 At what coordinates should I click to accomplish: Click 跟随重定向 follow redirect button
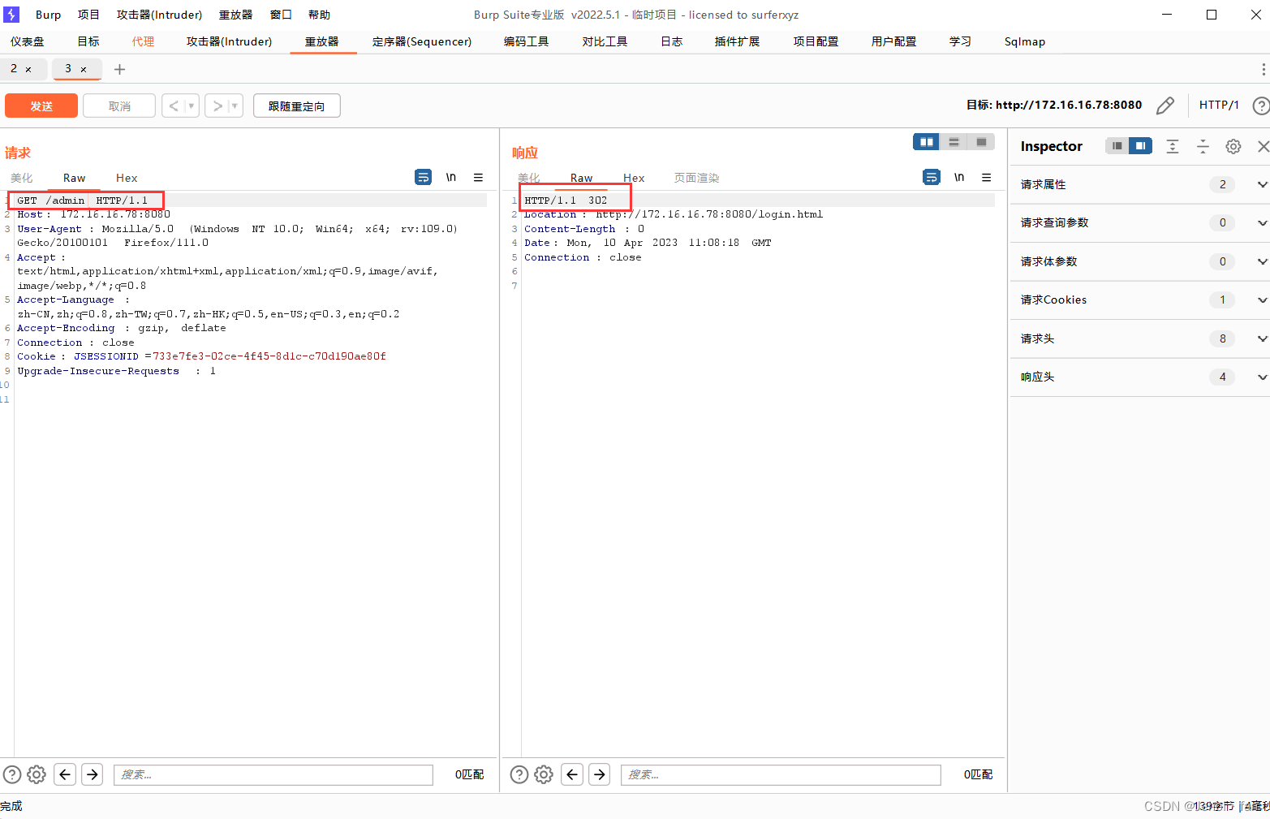[x=297, y=106]
